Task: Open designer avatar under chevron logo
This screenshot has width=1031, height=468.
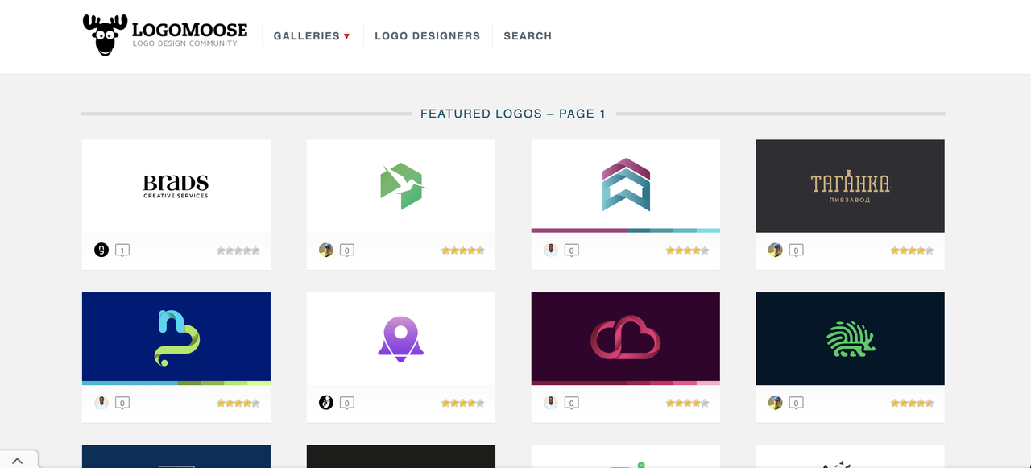Action: tap(551, 250)
